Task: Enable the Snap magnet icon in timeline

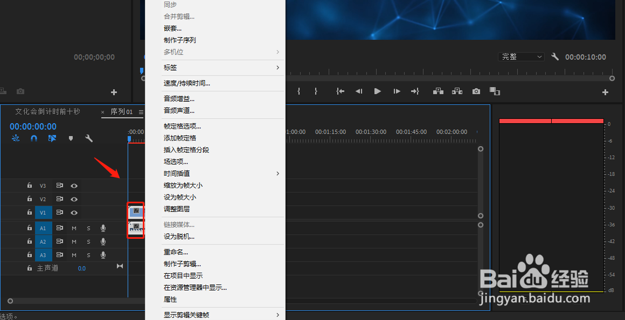Action: [x=33, y=138]
